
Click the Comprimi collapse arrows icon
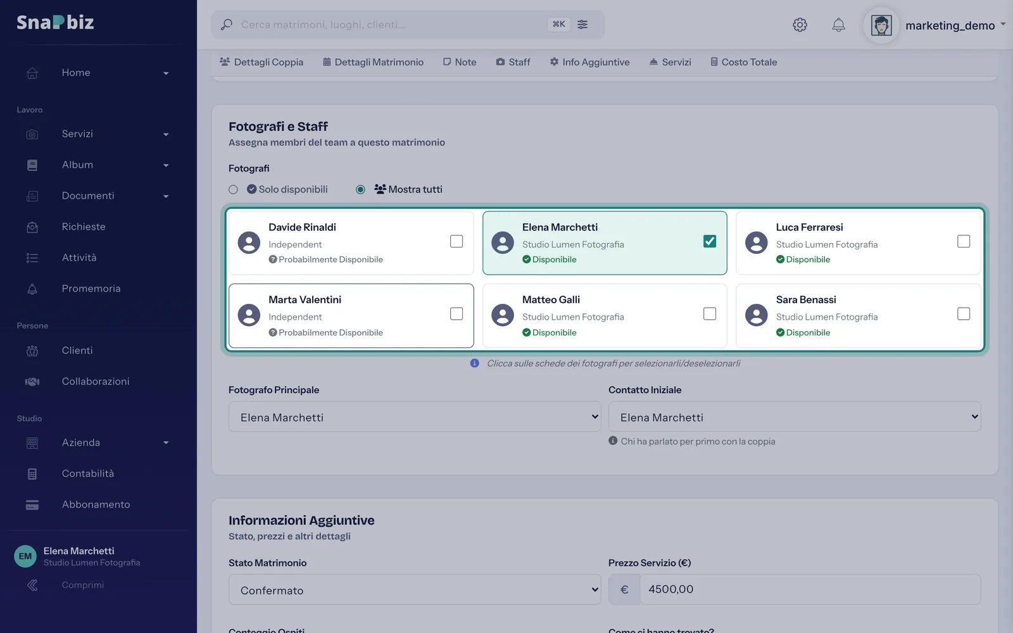pyautogui.click(x=32, y=586)
